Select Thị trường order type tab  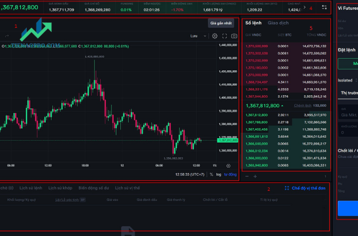pos(349,93)
